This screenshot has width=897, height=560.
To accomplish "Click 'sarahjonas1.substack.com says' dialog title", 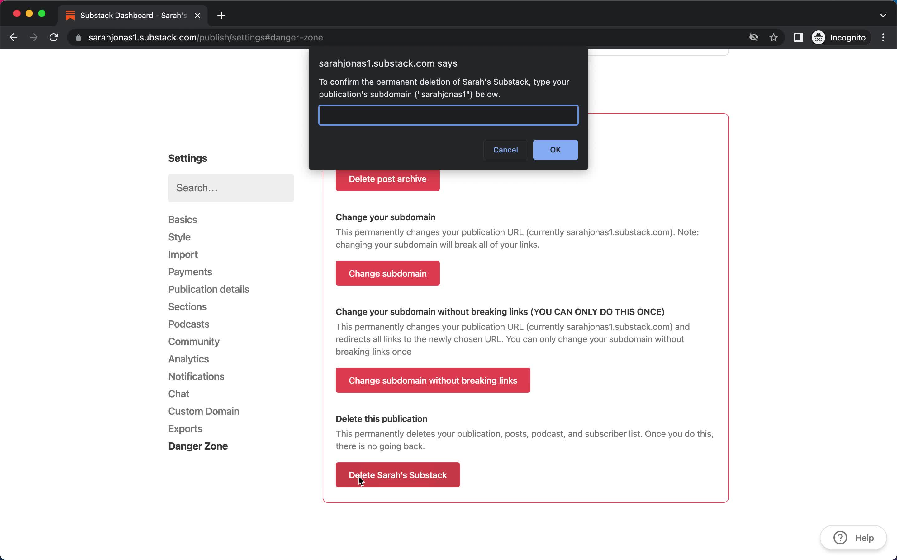I will tap(388, 63).
